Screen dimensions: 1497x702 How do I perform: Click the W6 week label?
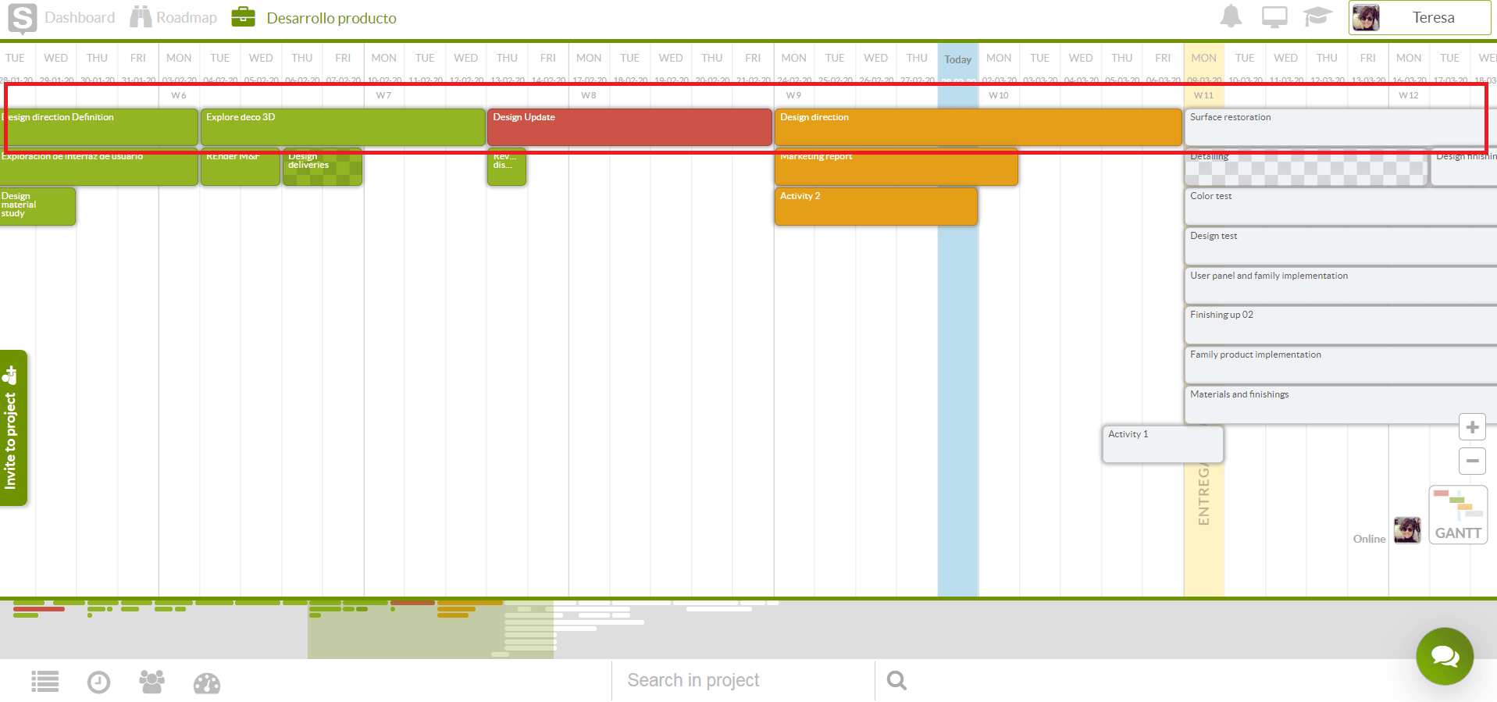pyautogui.click(x=179, y=95)
